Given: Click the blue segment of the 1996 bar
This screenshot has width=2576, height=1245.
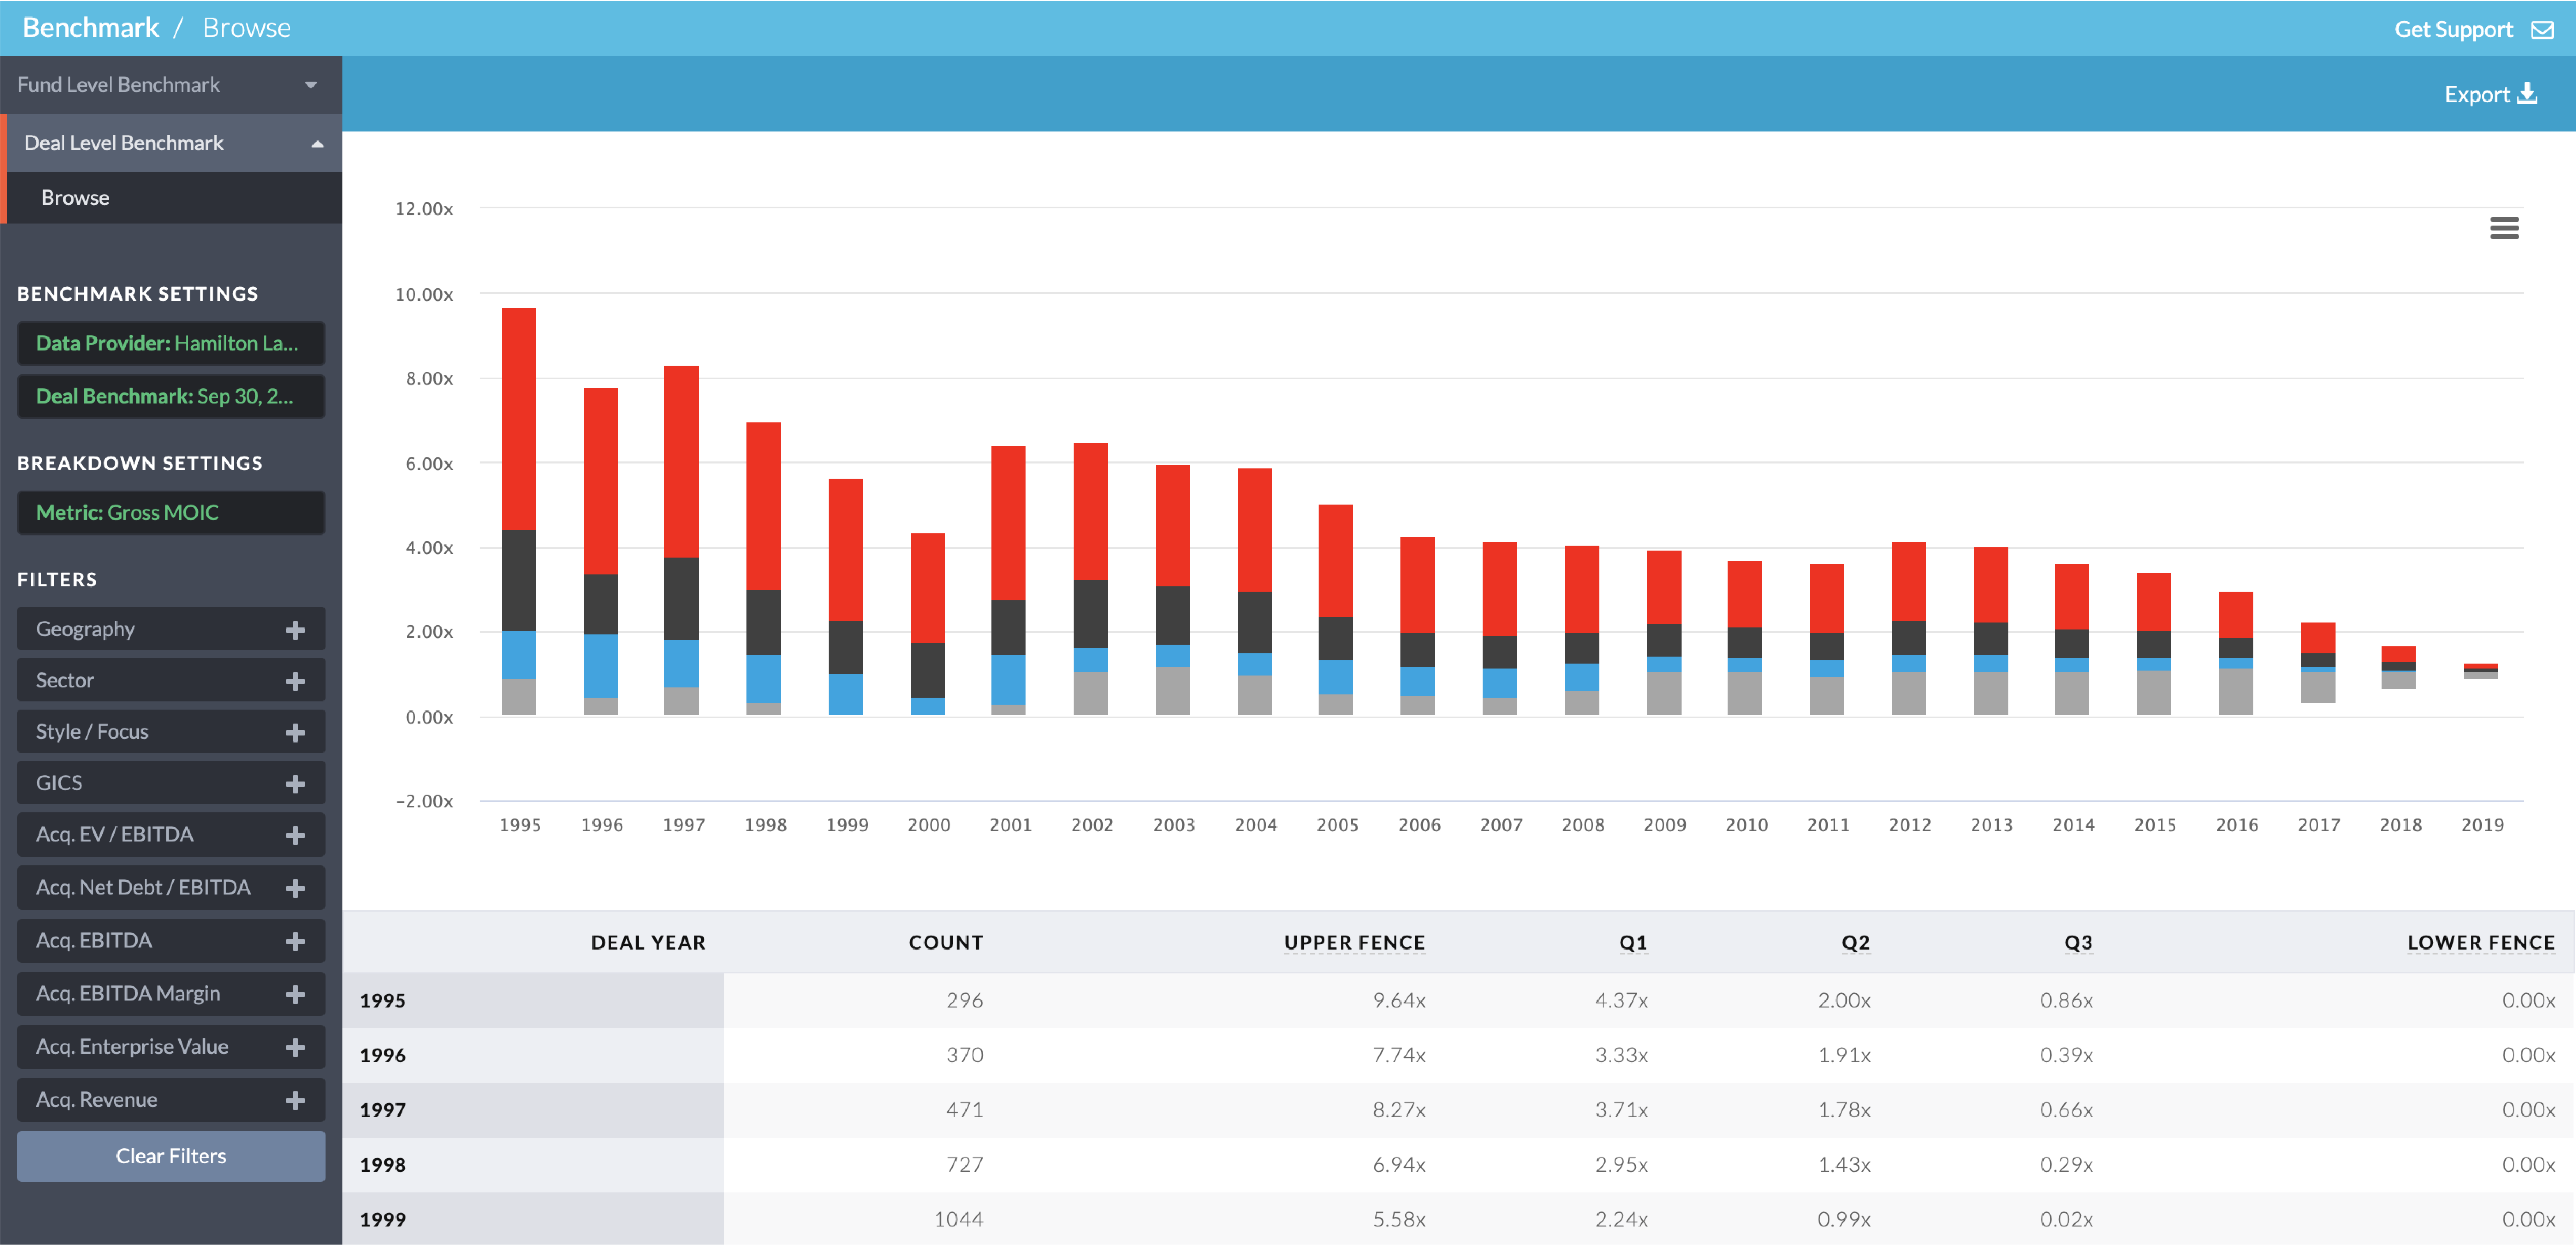Looking at the screenshot, I should [601, 666].
